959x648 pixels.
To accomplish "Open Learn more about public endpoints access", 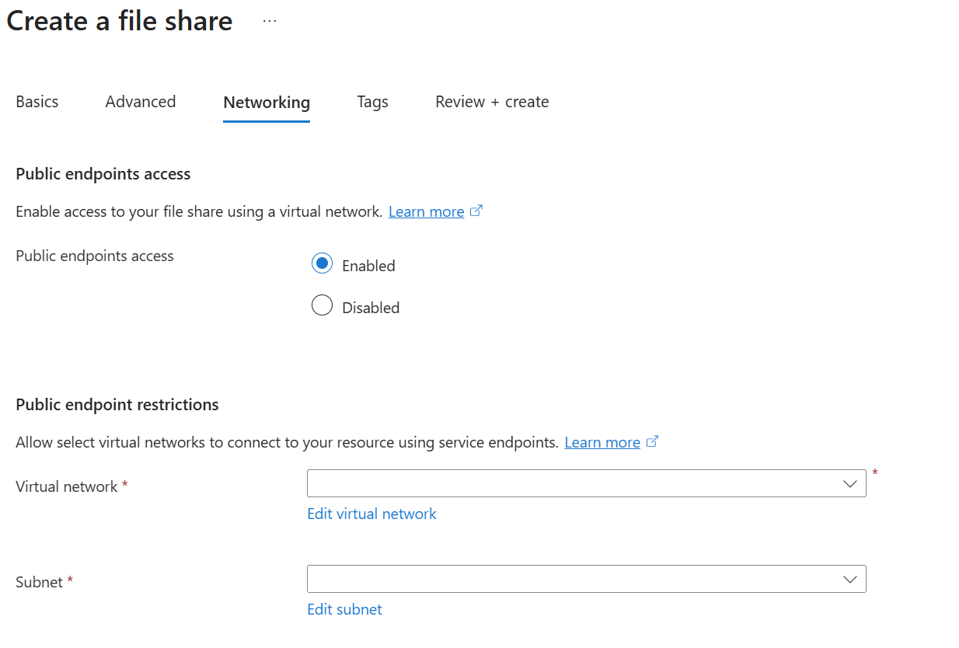I will pyautogui.click(x=426, y=211).
